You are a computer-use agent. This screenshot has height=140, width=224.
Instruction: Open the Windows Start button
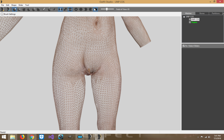pos(4,137)
